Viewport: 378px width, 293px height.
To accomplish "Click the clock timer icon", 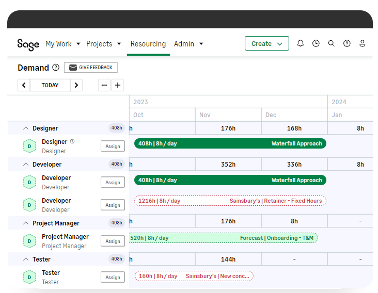I will (316, 44).
